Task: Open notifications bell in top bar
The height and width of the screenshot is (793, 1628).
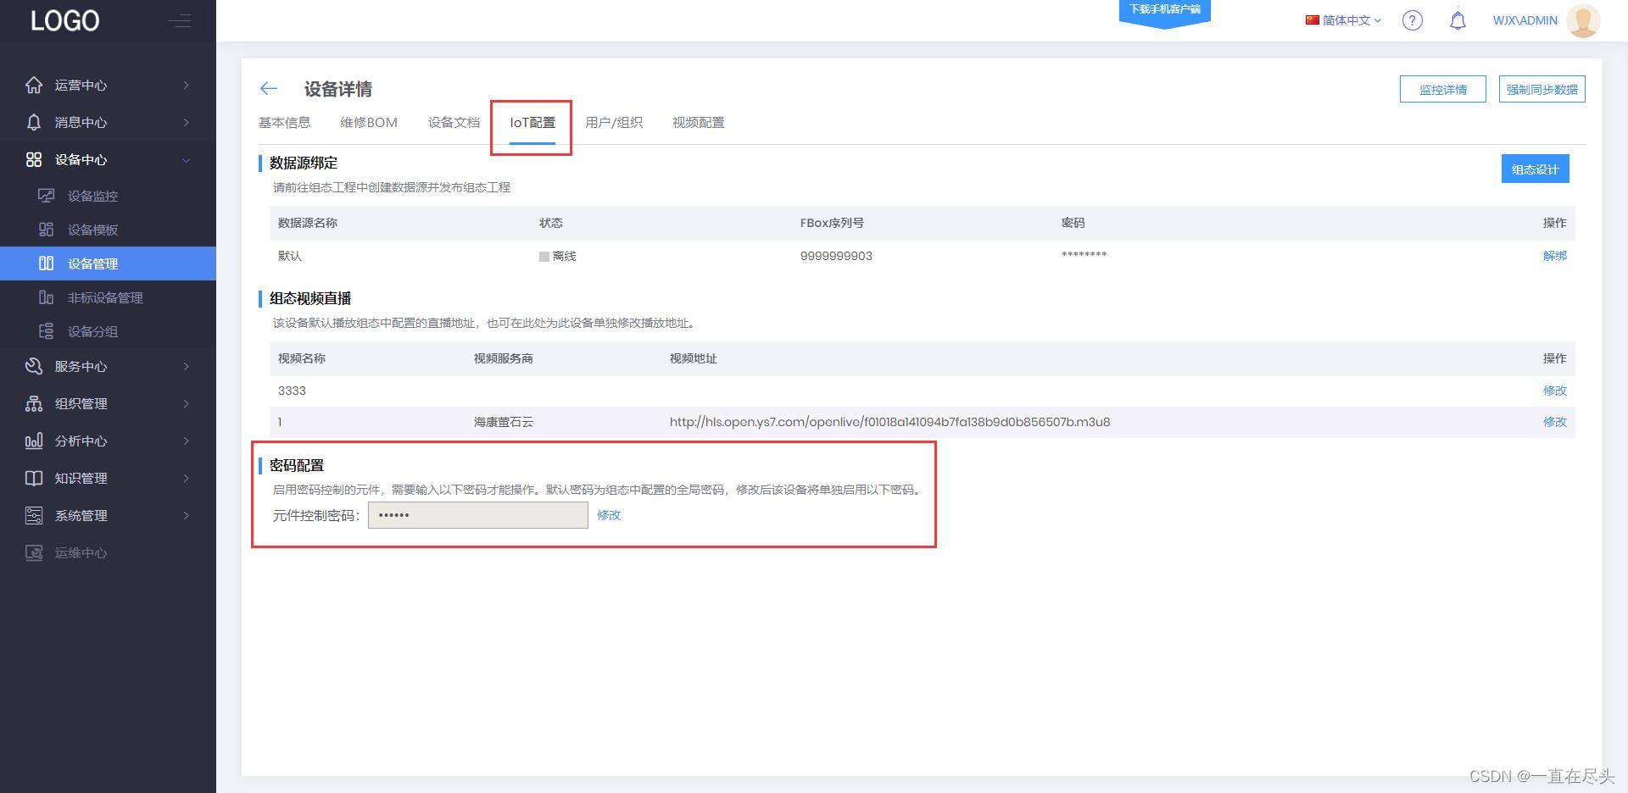Action: pyautogui.click(x=1458, y=20)
